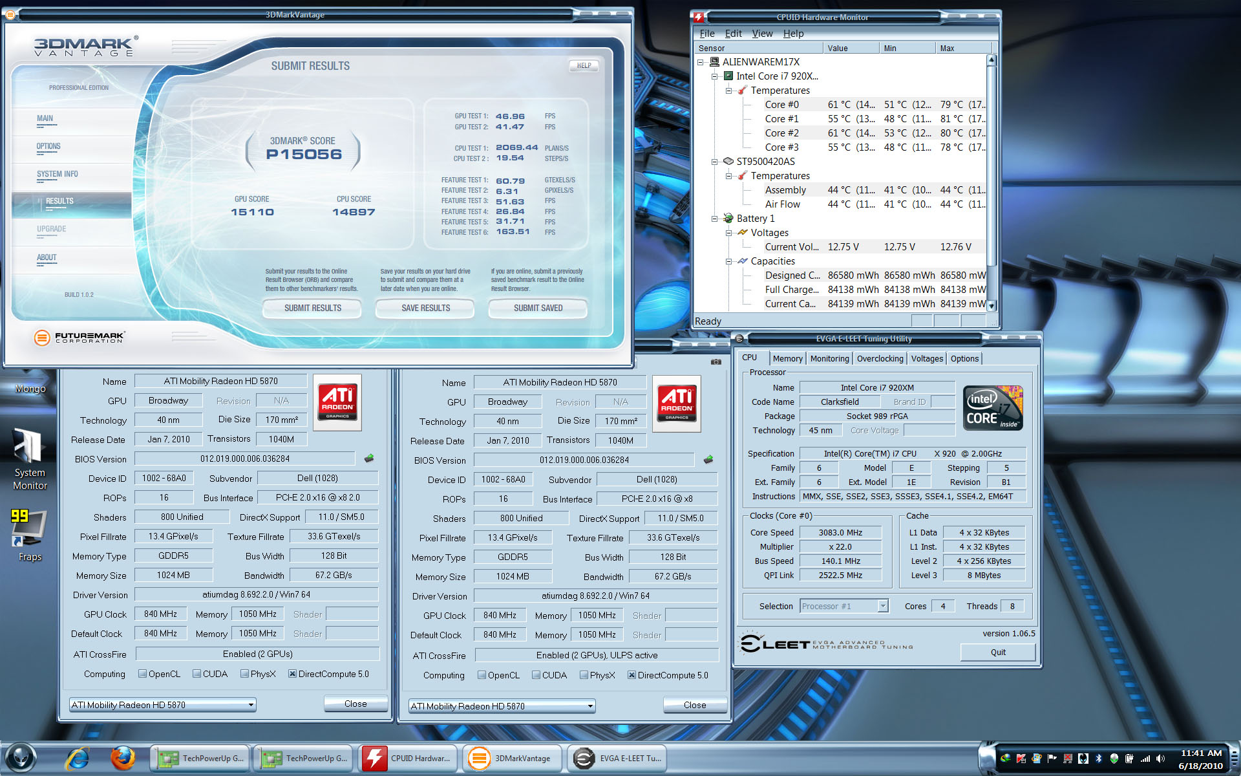
Task: Collapse the Battery 1 tree node
Action: (x=715, y=219)
